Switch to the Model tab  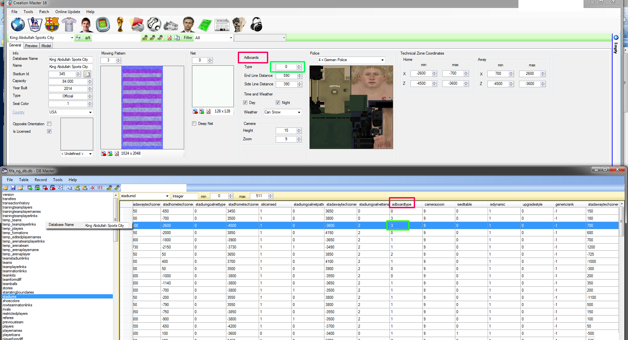[46, 46]
